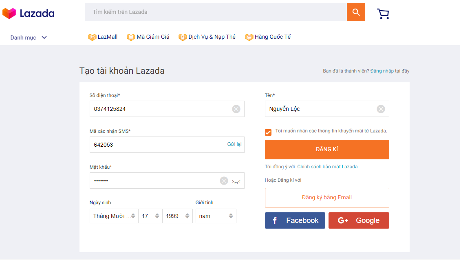Screen dimensions: 461x260
Task: Click the Facebook f icon
Action: [x=275, y=220]
